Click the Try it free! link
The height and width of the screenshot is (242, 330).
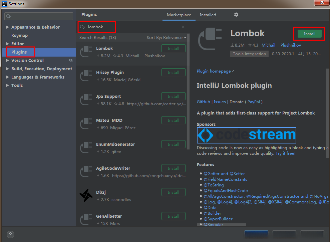point(285,153)
